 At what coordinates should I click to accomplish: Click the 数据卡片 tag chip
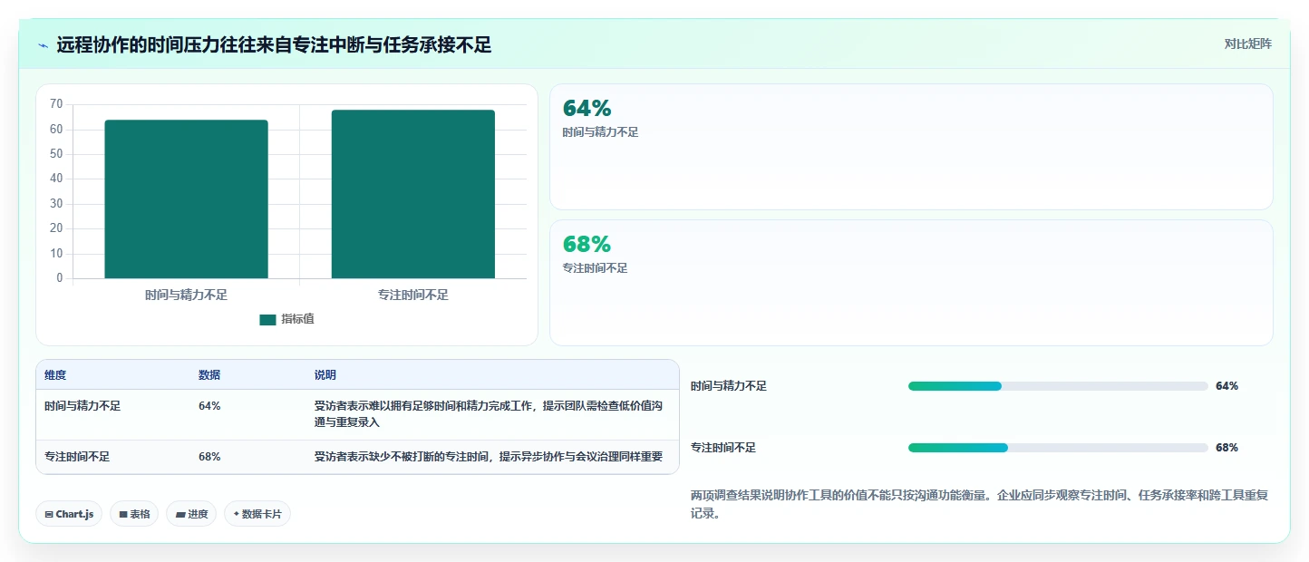(257, 514)
